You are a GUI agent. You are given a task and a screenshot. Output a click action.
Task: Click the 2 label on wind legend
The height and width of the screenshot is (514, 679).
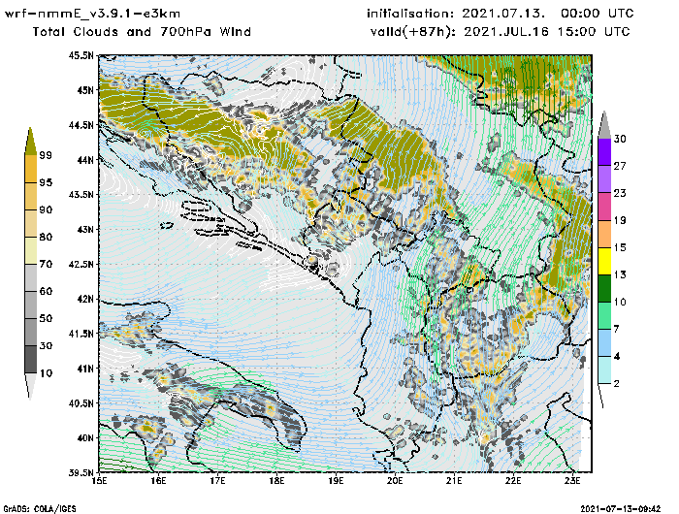coord(617,384)
